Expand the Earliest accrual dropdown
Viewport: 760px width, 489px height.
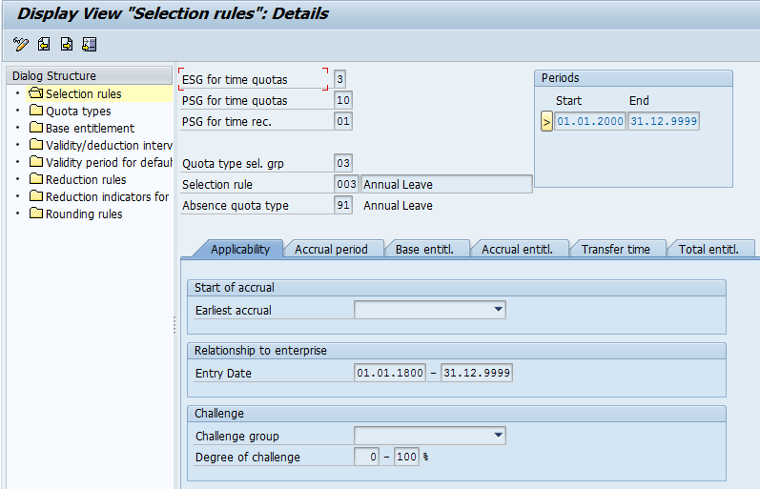click(x=498, y=310)
